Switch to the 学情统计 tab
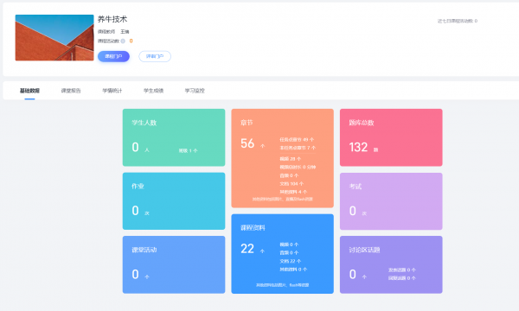This screenshot has height=311, width=519. [112, 91]
